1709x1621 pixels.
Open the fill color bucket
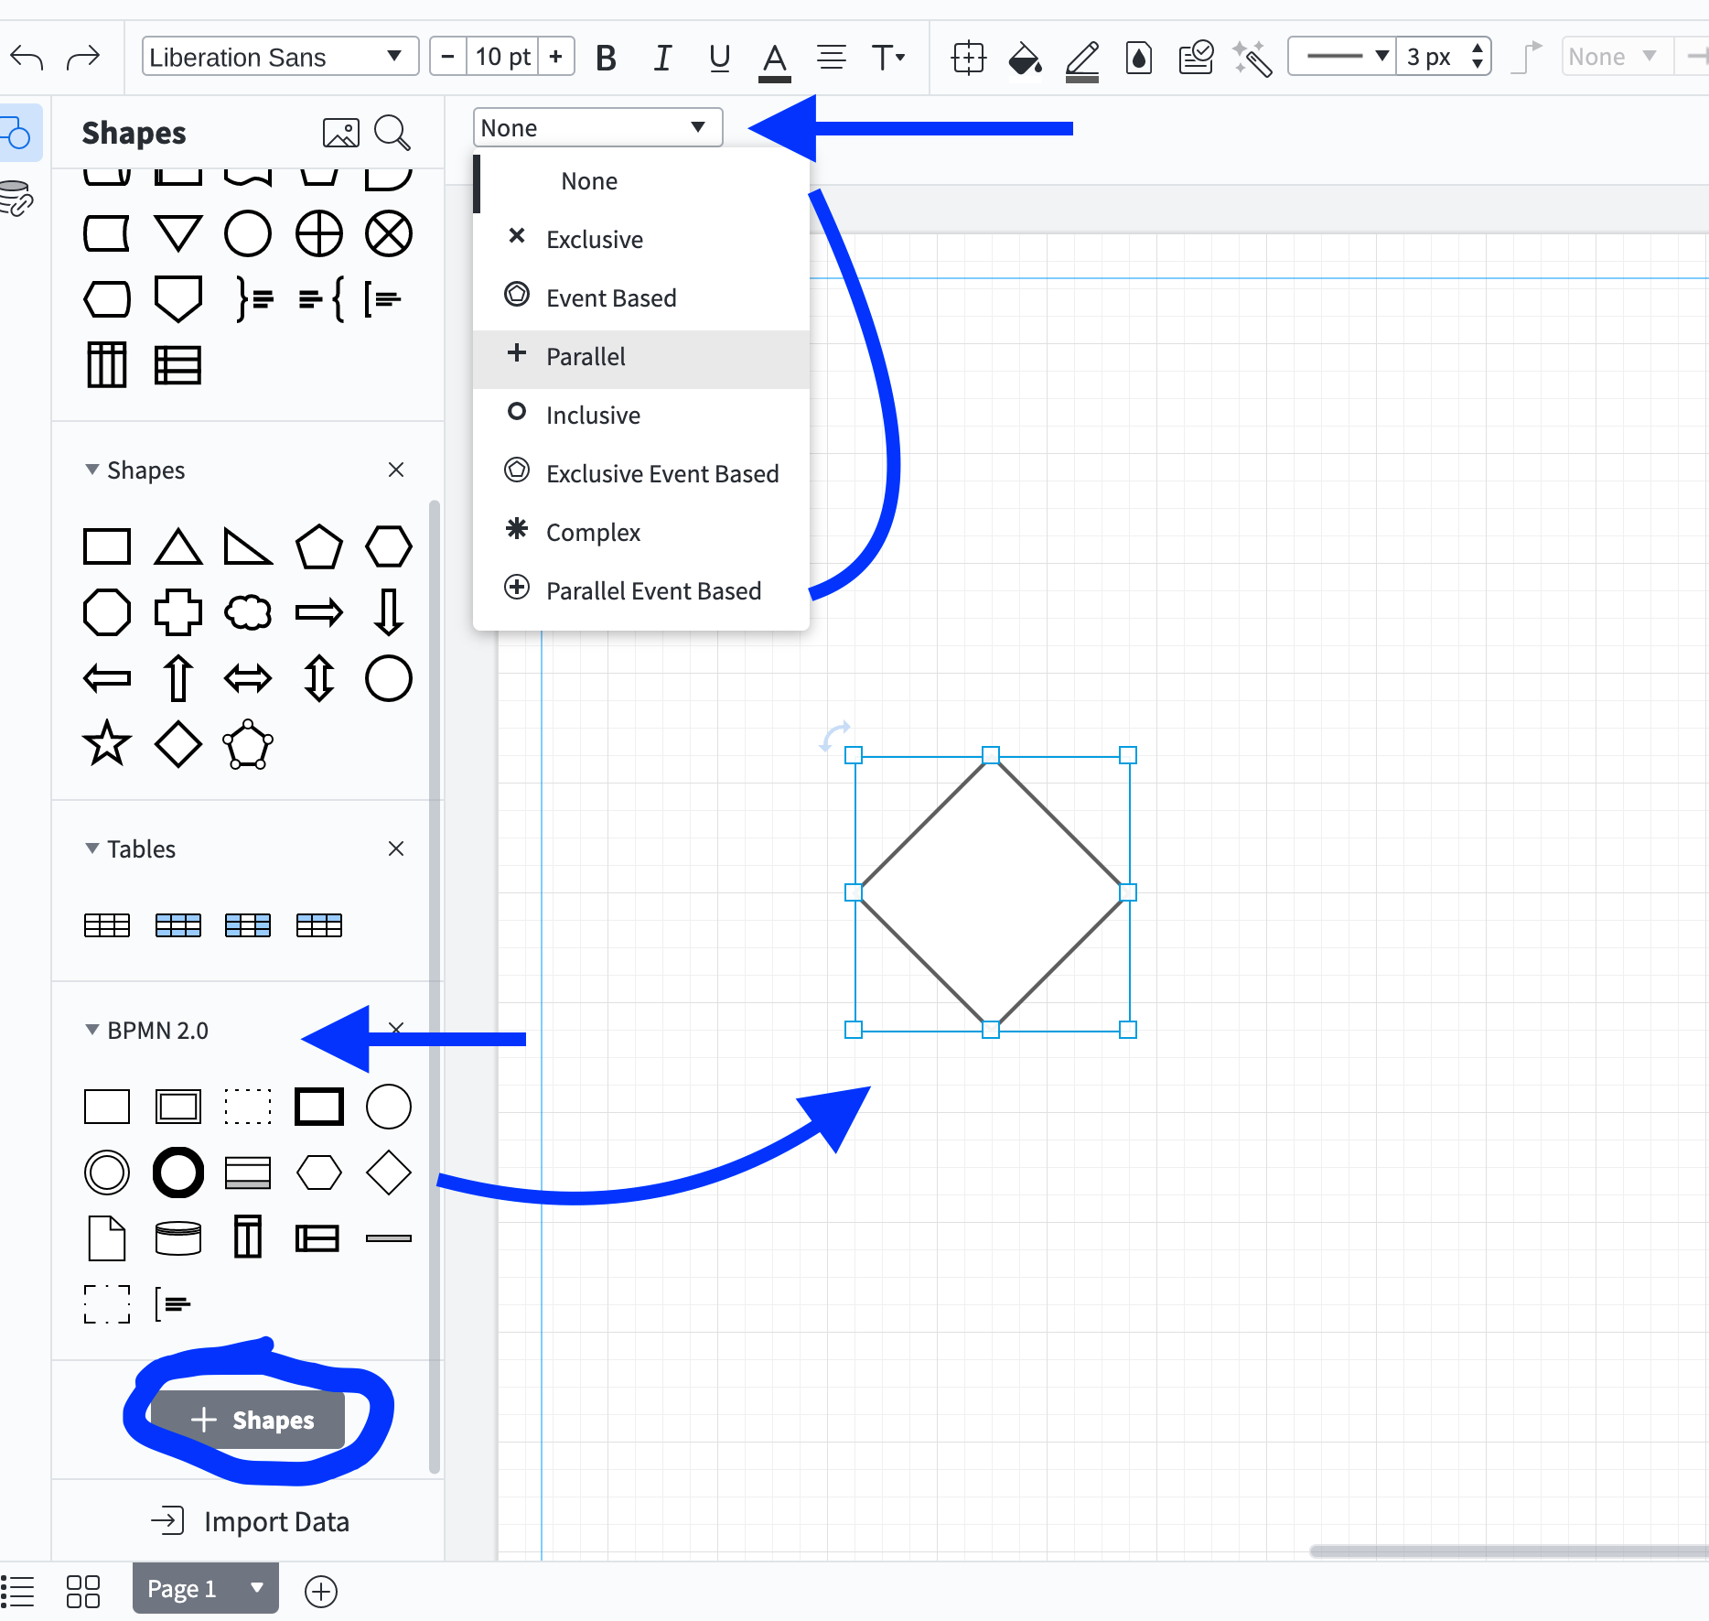(1025, 59)
